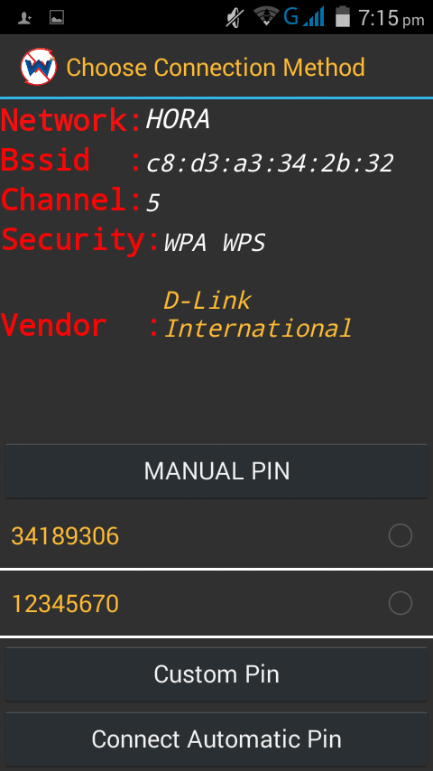
Task: Tap the mobile signal bars icon
Action: point(314,18)
